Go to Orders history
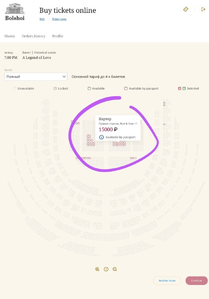The width and height of the screenshot is (209, 299). [x=34, y=36]
